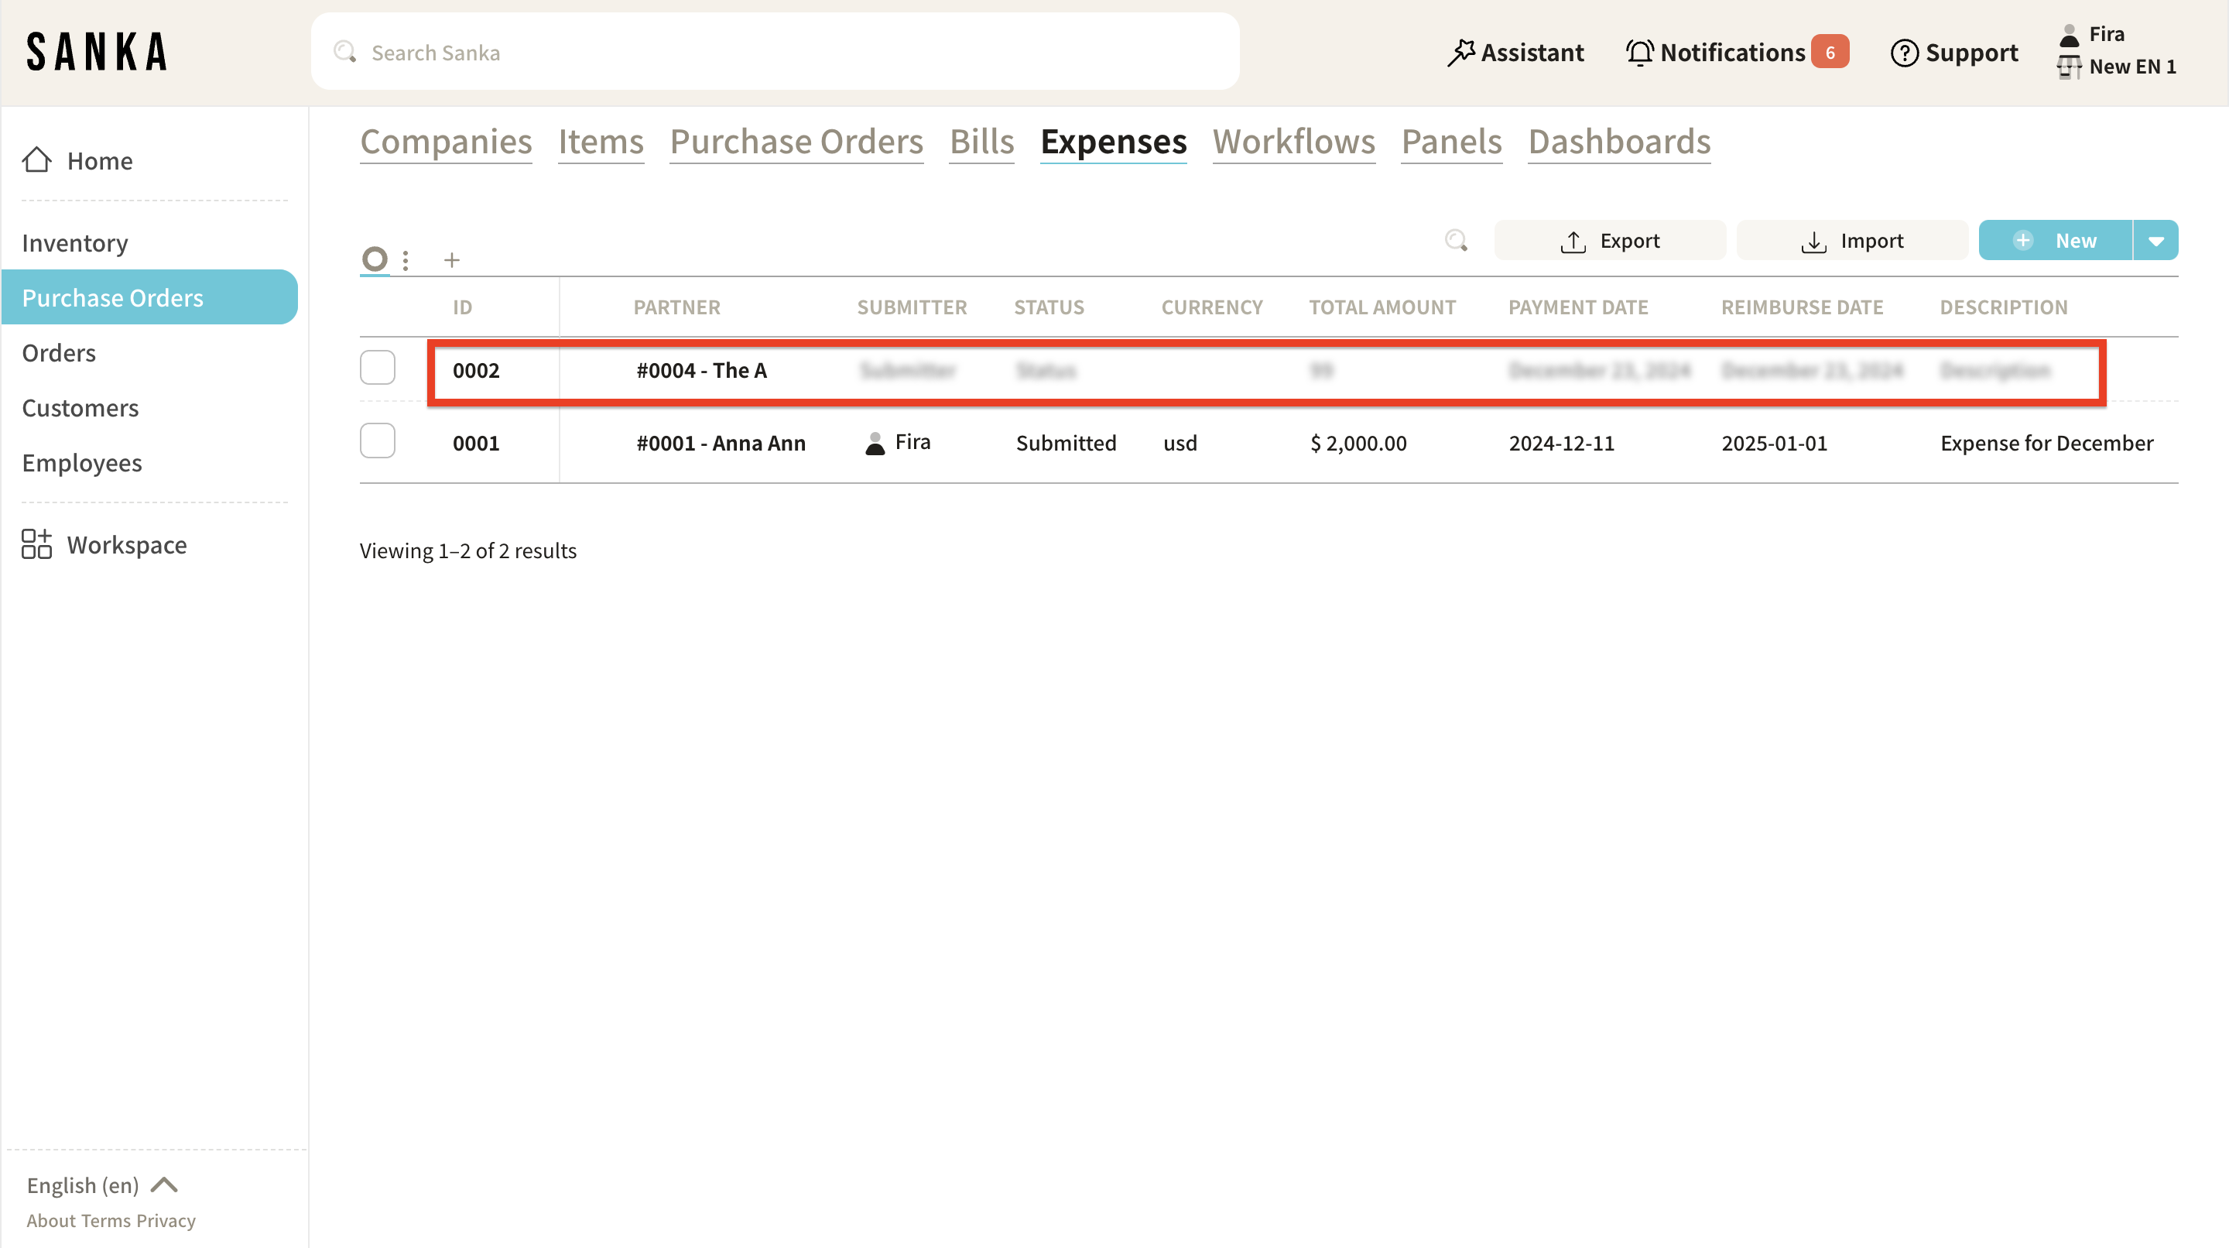
Task: Click the plus icon to add view
Action: (452, 259)
